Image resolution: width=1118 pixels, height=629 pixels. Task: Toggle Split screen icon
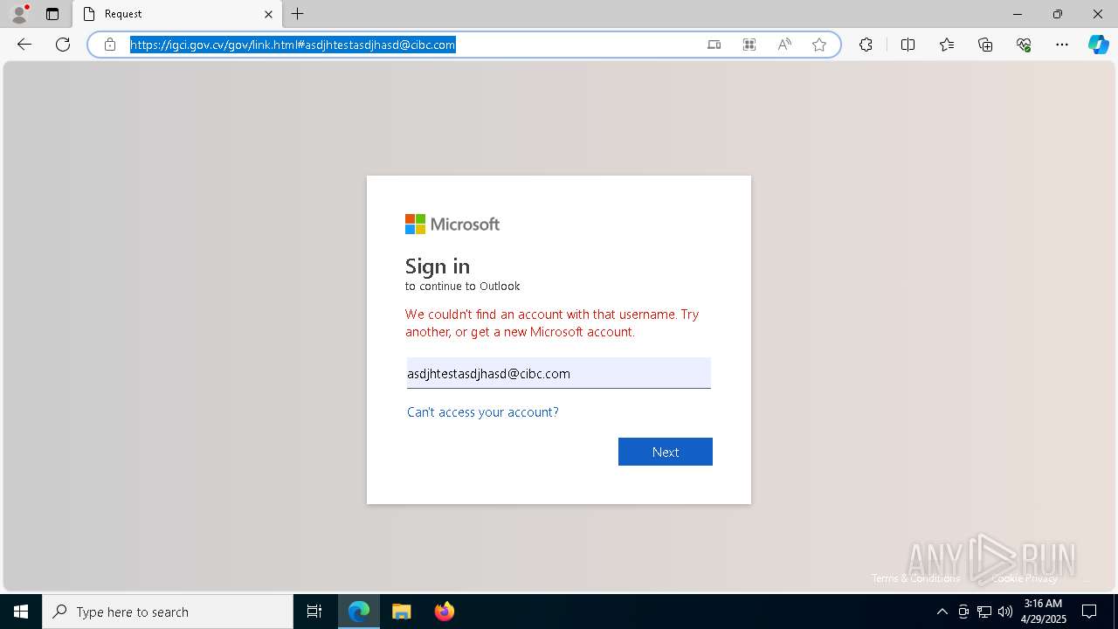[908, 45]
